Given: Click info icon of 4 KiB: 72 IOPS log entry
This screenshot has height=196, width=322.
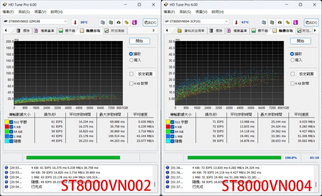Looking at the screenshot, I should pos(167,168).
